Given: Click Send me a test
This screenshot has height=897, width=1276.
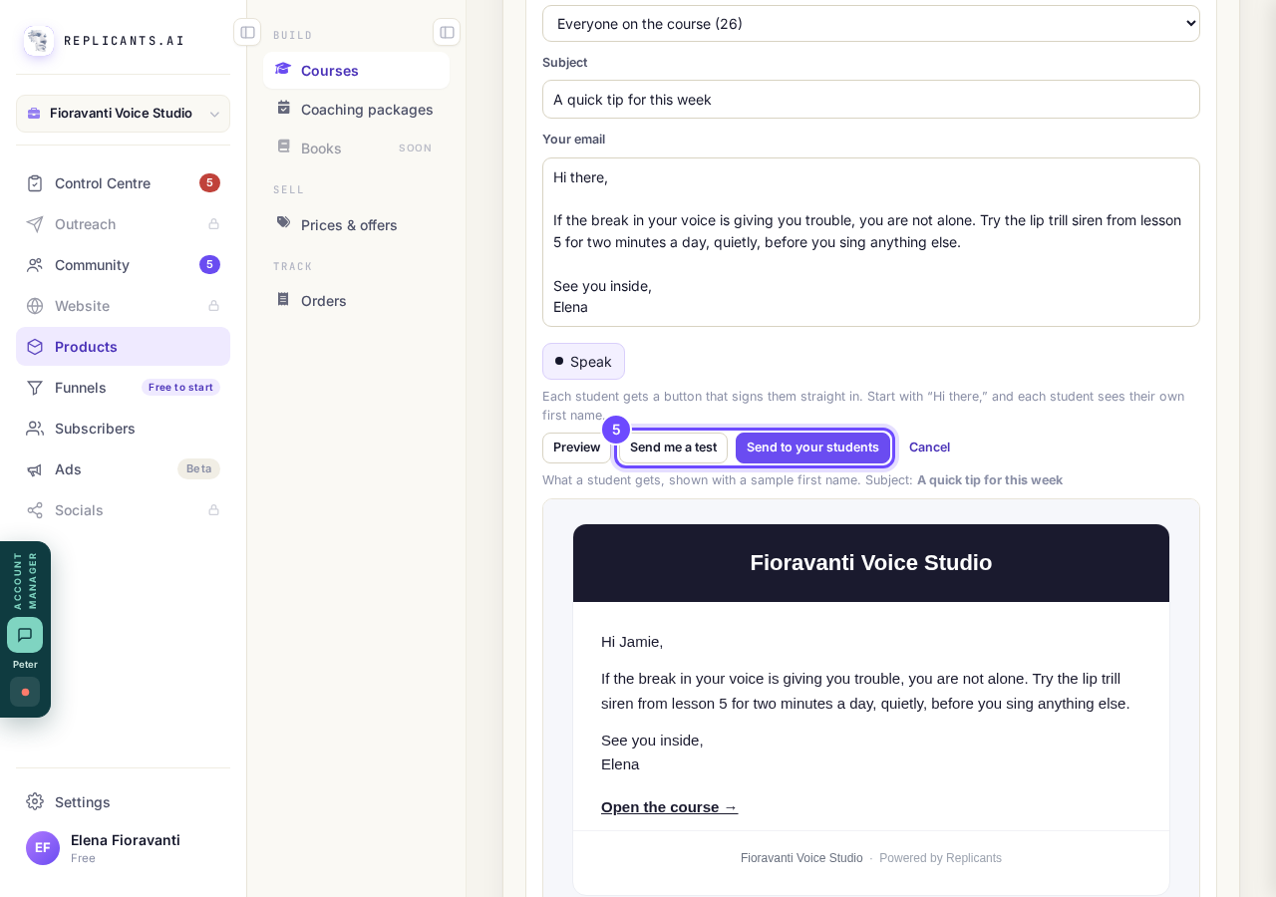Looking at the screenshot, I should [673, 448].
